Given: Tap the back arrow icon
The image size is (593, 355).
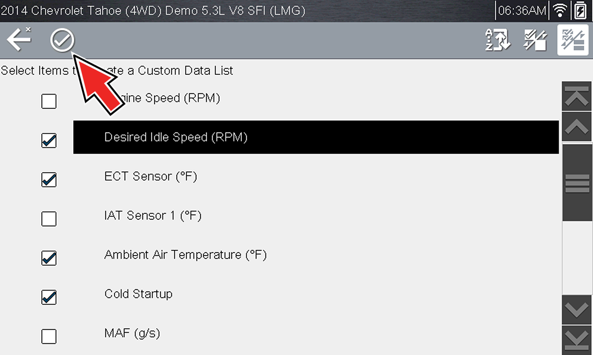Looking at the screenshot, I should [19, 39].
